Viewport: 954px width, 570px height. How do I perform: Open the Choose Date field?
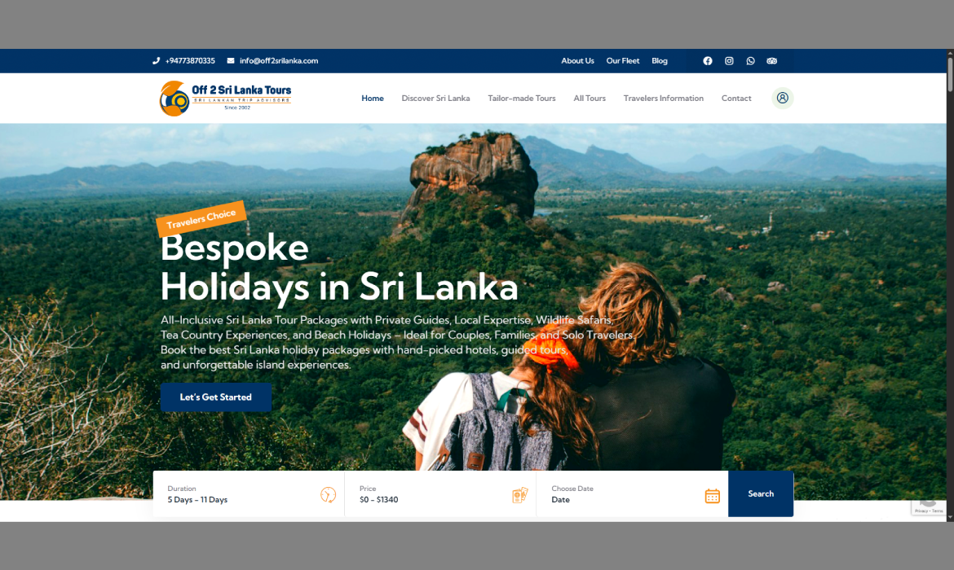(x=632, y=494)
